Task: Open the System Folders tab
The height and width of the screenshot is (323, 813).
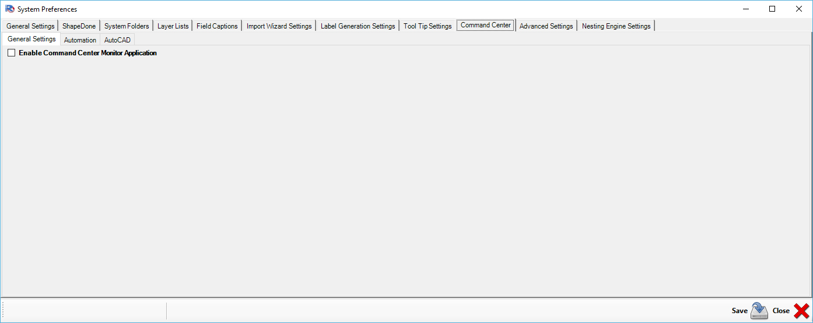Action: click(x=127, y=26)
